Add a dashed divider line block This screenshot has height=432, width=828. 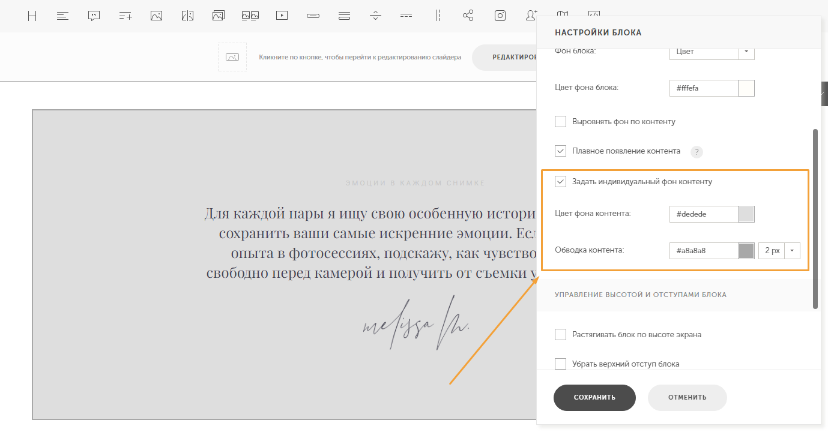(406, 16)
